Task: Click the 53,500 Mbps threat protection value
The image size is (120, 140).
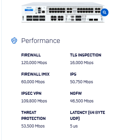Action: tap(33, 126)
